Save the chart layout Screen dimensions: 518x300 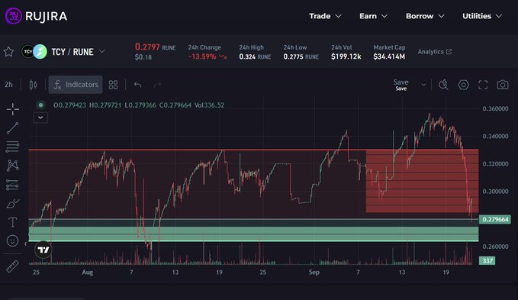[401, 85]
